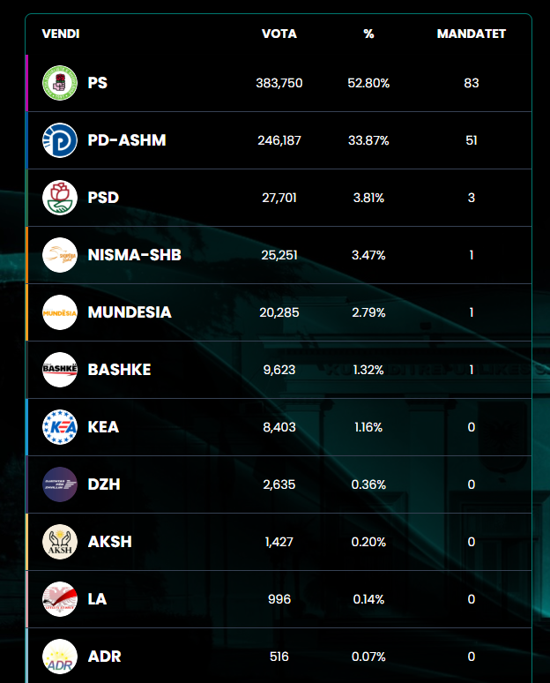550x683 pixels.
Task: Click the MANDATET column header
Action: 472,34
